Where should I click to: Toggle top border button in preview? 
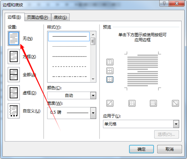110,62
